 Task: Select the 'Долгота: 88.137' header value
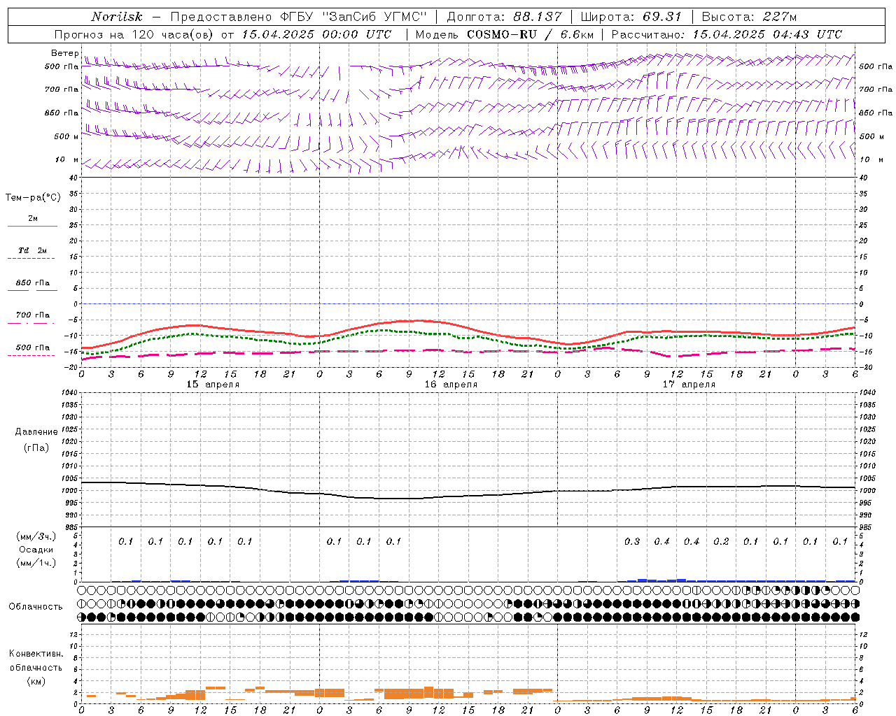tap(504, 17)
